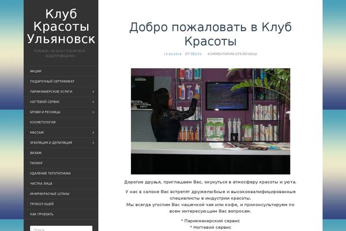Open Парикмахерские услуги menu item
Image resolution: width=346 pixels, height=231 pixels.
(x=61, y=91)
